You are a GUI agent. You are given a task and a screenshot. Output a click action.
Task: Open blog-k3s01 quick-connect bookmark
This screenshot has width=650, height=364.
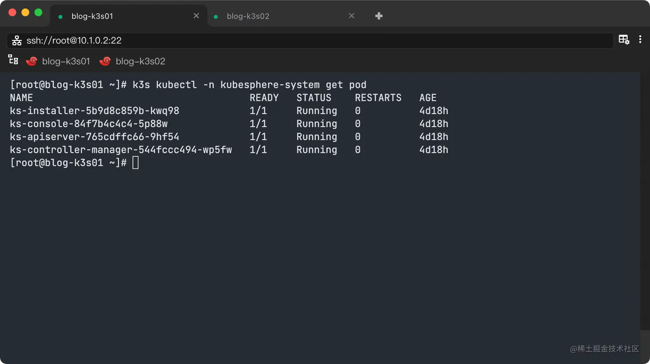(58, 61)
